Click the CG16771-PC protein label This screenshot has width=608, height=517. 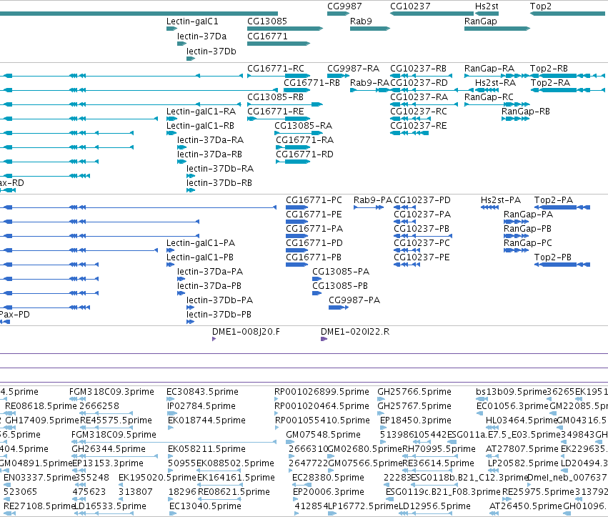(314, 201)
